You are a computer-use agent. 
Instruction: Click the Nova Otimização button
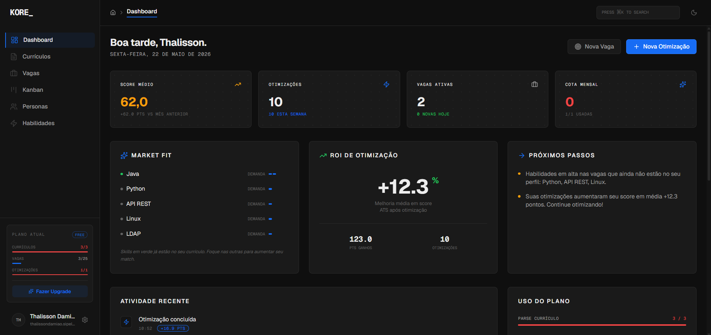tap(661, 47)
